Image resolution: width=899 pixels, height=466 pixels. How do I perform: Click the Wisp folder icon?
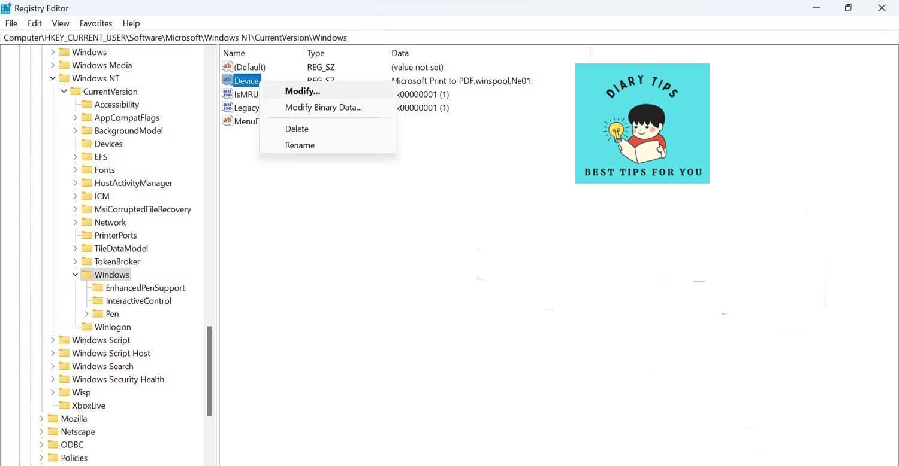tap(64, 392)
